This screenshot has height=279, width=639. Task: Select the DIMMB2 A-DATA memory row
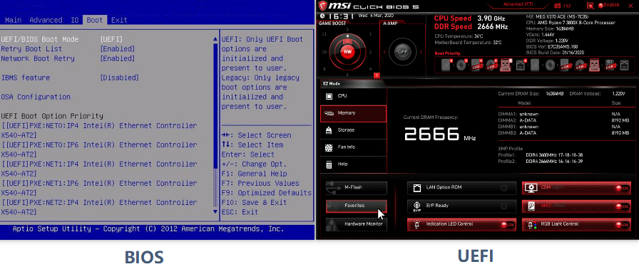click(564, 133)
